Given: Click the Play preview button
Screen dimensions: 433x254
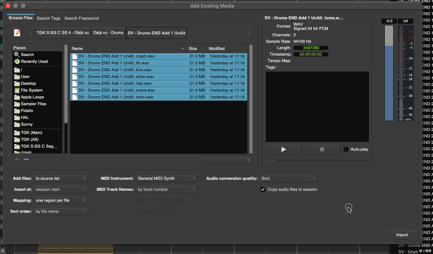Looking at the screenshot, I should pyautogui.click(x=284, y=150).
